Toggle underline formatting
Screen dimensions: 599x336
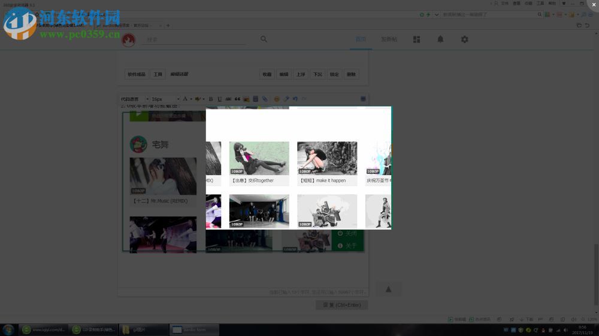pyautogui.click(x=220, y=99)
